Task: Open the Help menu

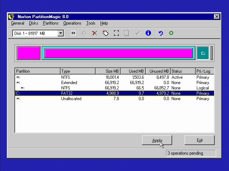Action: click(x=104, y=23)
